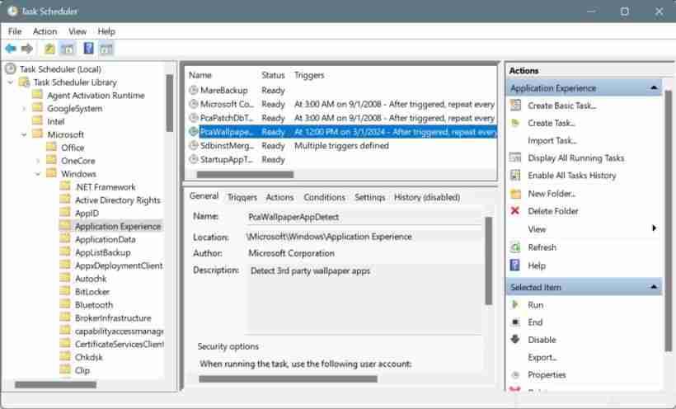Click the Show/Hide Console Tree toolbar icon
676x409 pixels.
(68, 49)
